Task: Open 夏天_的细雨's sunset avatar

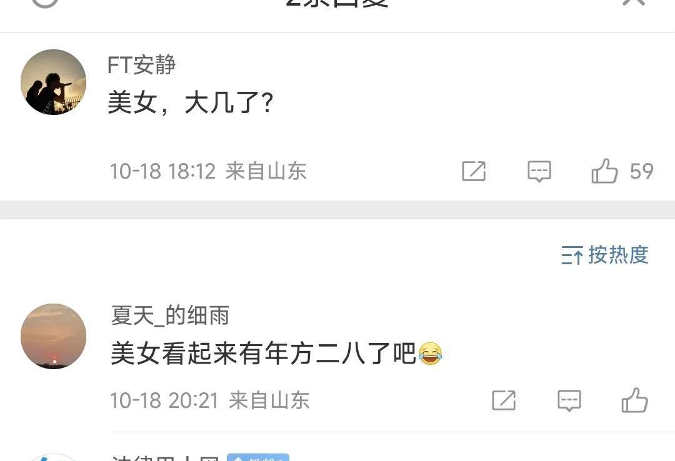Action: tap(53, 336)
